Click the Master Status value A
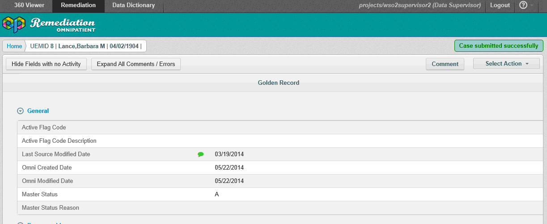The height and width of the screenshot is (224, 547). (217, 195)
